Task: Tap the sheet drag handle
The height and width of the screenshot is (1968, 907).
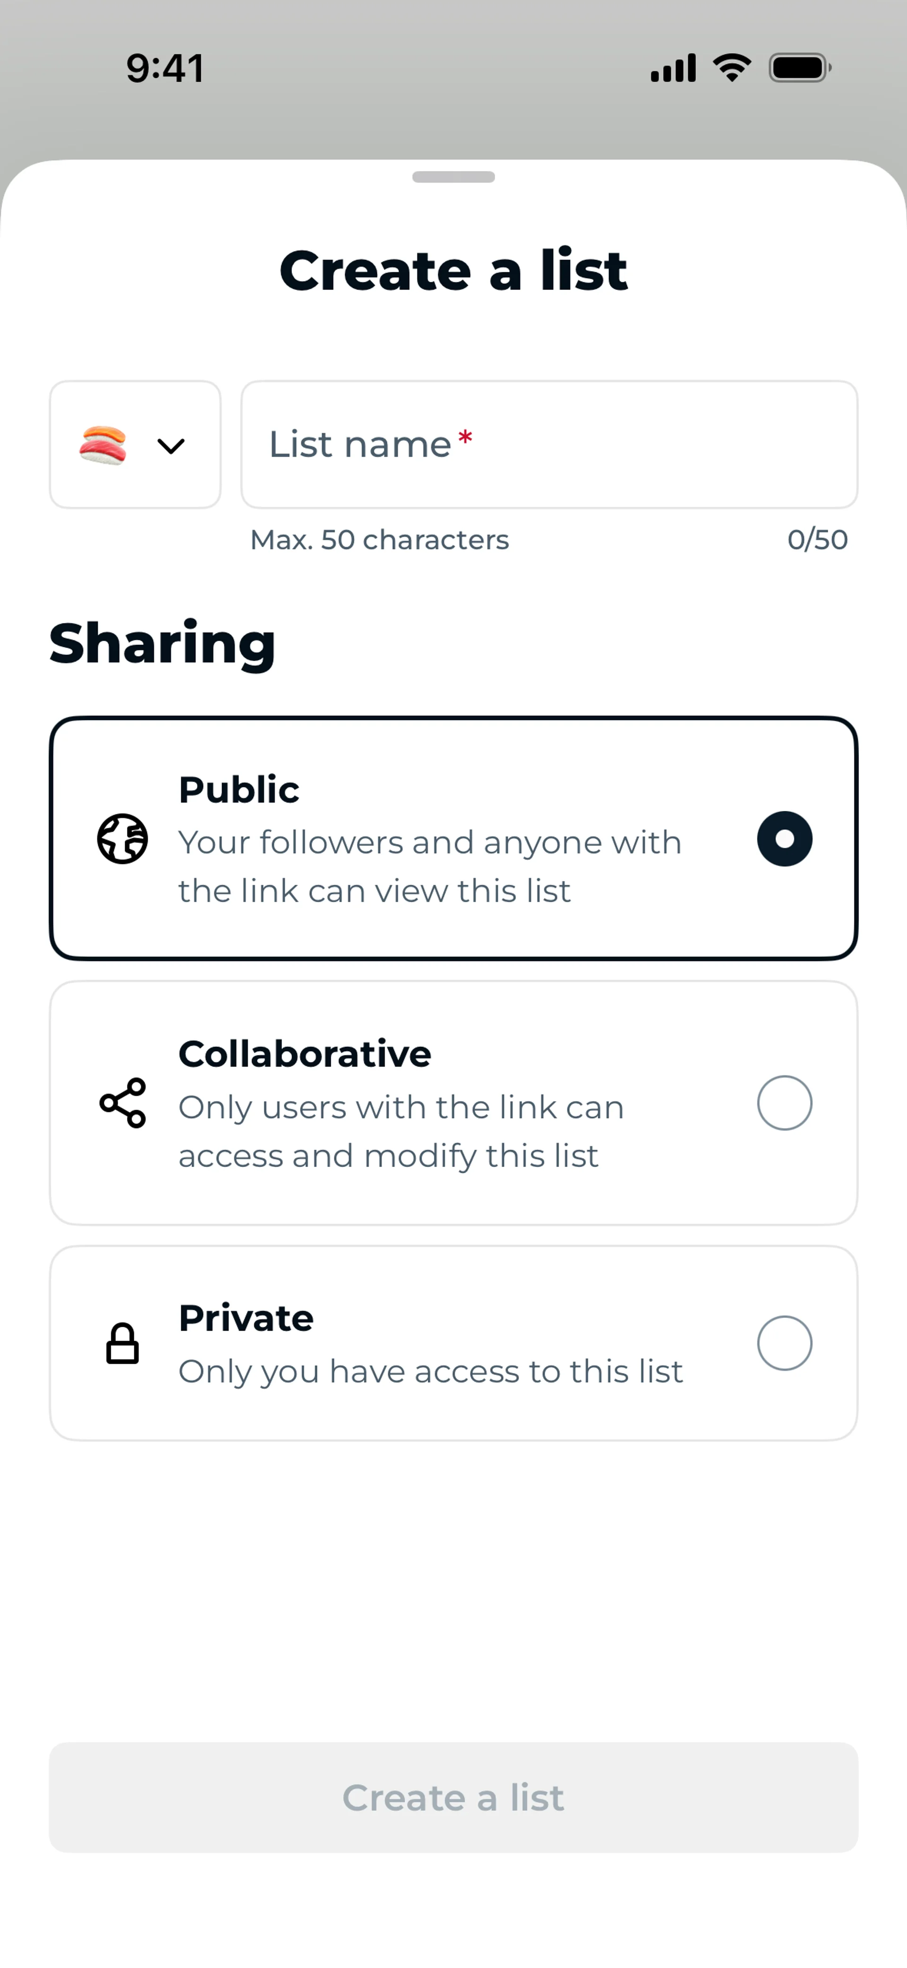Action: [x=453, y=177]
